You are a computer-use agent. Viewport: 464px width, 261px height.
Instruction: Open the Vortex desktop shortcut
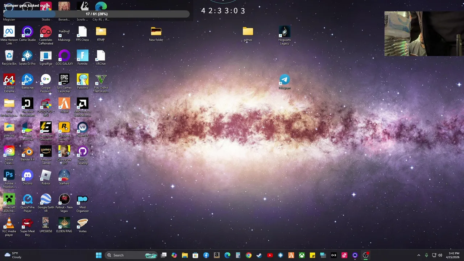82,225
